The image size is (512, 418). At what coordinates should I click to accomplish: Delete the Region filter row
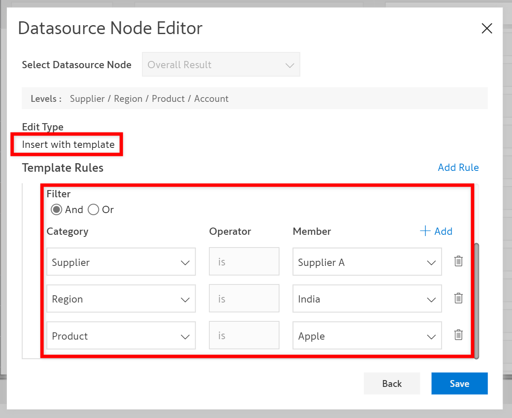[x=458, y=298]
